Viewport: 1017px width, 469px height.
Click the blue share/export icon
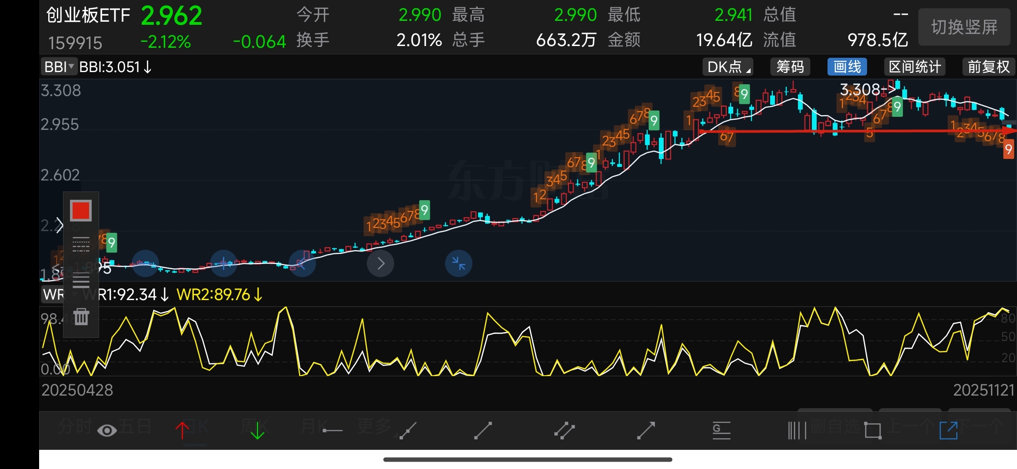click(948, 430)
